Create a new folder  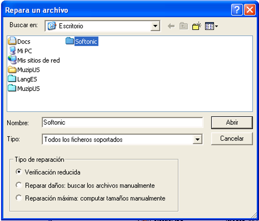tap(197, 26)
